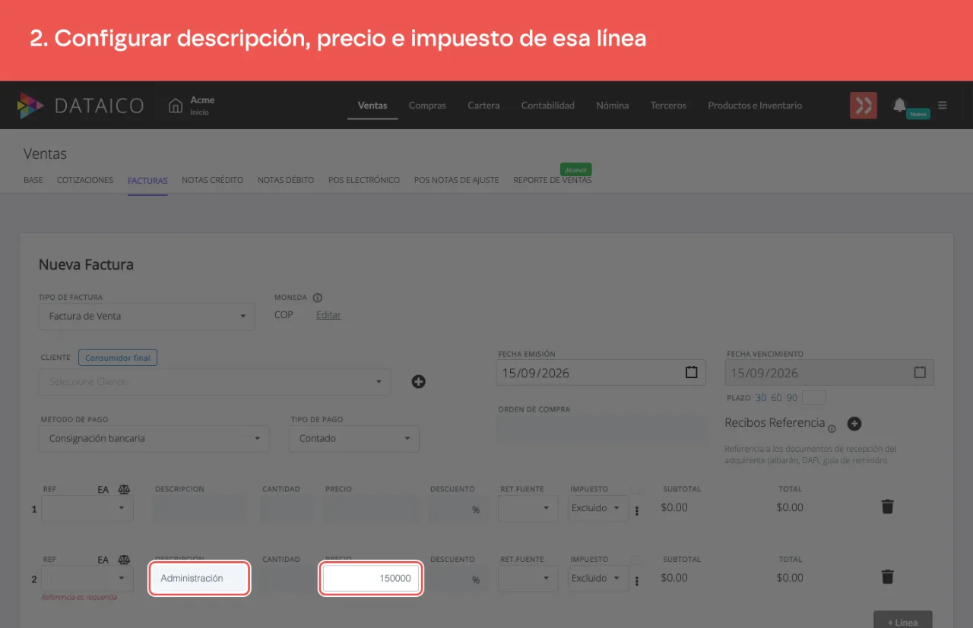Viewport: 973px width, 628px height.
Task: Click the scales icon on line 1
Action: click(124, 490)
